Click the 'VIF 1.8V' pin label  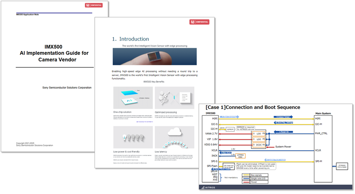coord(212,139)
